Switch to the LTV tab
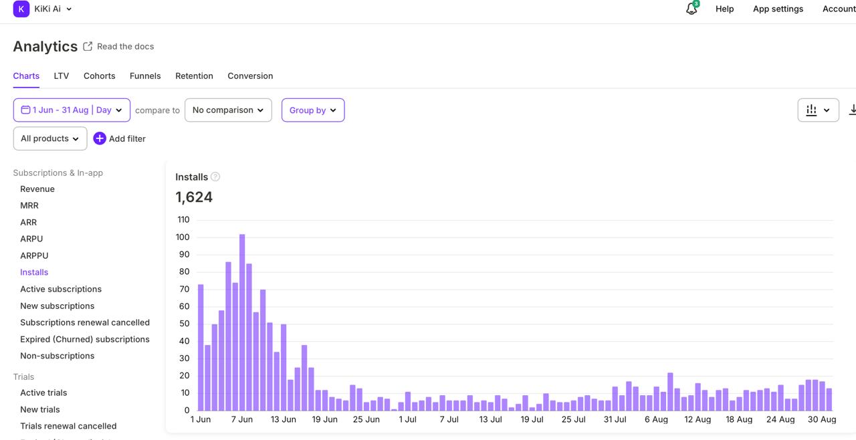Viewport: 856px width, 440px height. click(x=62, y=76)
